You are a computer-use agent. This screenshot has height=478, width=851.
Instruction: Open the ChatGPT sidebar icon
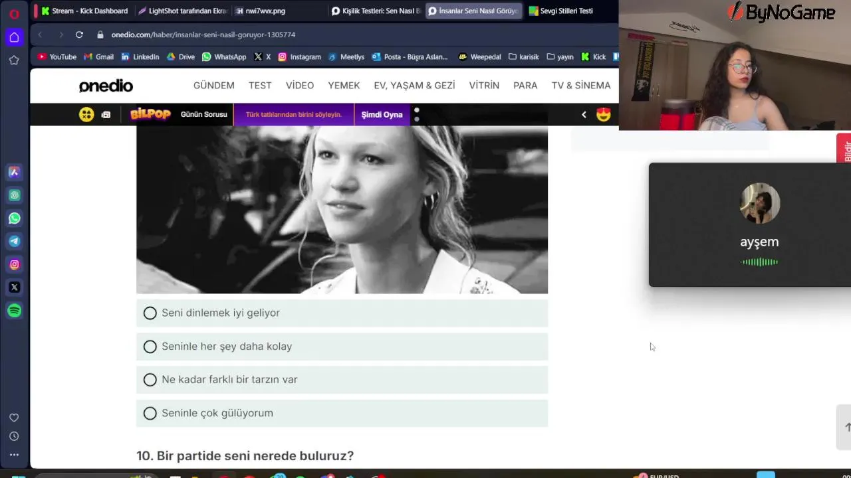[x=14, y=195]
